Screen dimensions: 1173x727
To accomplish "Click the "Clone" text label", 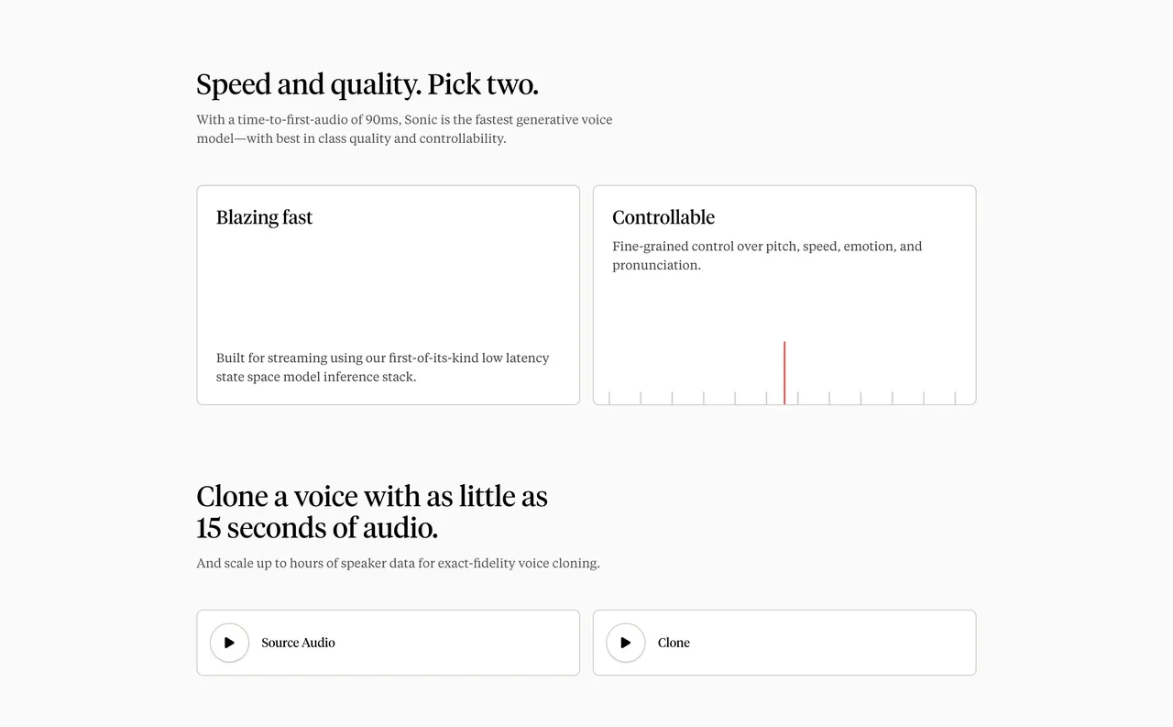I will (674, 643).
